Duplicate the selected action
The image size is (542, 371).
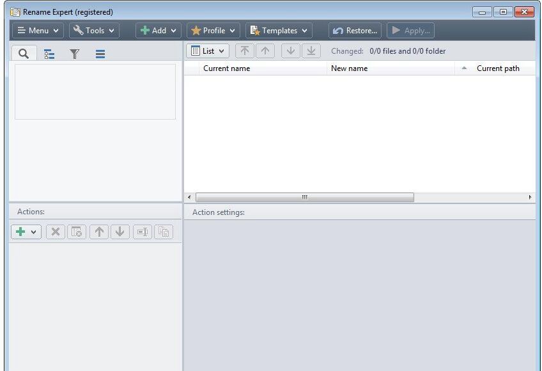(164, 232)
